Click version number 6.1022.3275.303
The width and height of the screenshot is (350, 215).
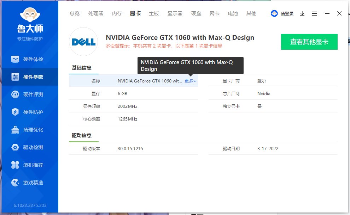tap(30, 205)
